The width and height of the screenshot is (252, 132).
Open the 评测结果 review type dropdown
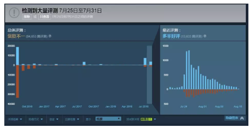(x=15, y=119)
